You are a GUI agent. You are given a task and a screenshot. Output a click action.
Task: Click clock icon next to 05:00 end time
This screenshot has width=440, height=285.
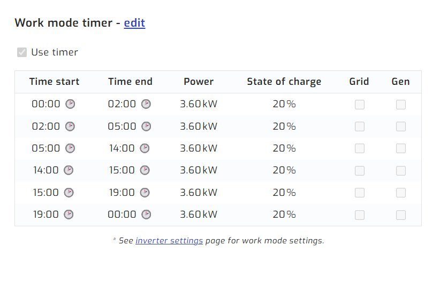click(x=146, y=126)
